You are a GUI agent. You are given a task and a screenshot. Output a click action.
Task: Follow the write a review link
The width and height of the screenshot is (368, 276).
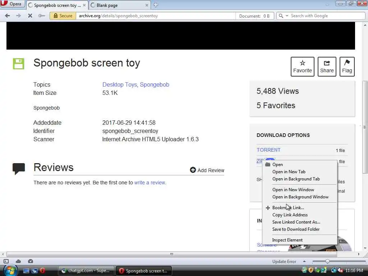[150, 183]
